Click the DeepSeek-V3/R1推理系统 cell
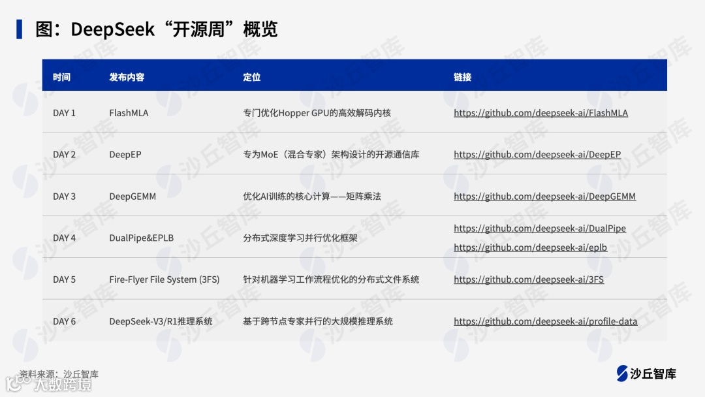This screenshot has width=705, height=397. [x=161, y=321]
